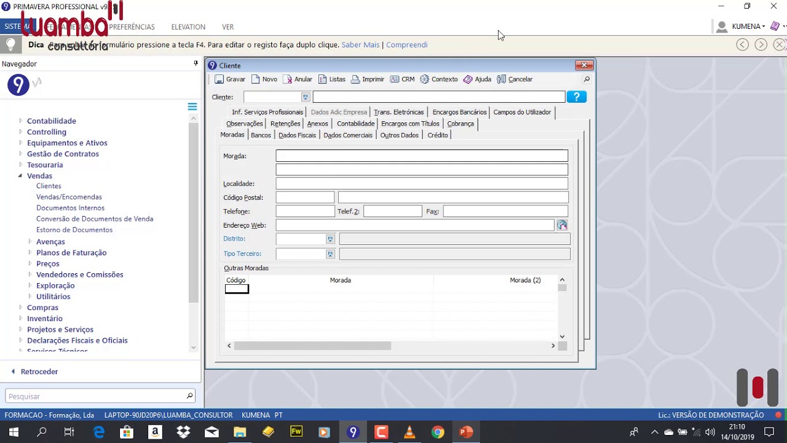The width and height of the screenshot is (787, 443).
Task: Click the next tip arrow
Action: tap(761, 44)
